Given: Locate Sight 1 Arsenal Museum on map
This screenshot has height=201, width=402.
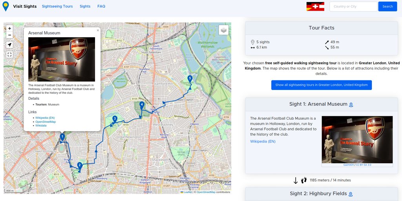Looking at the screenshot, I should click(x=351, y=105).
